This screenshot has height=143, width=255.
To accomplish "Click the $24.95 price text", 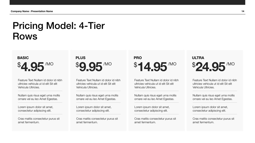I will pyautogui.click(x=209, y=67).
